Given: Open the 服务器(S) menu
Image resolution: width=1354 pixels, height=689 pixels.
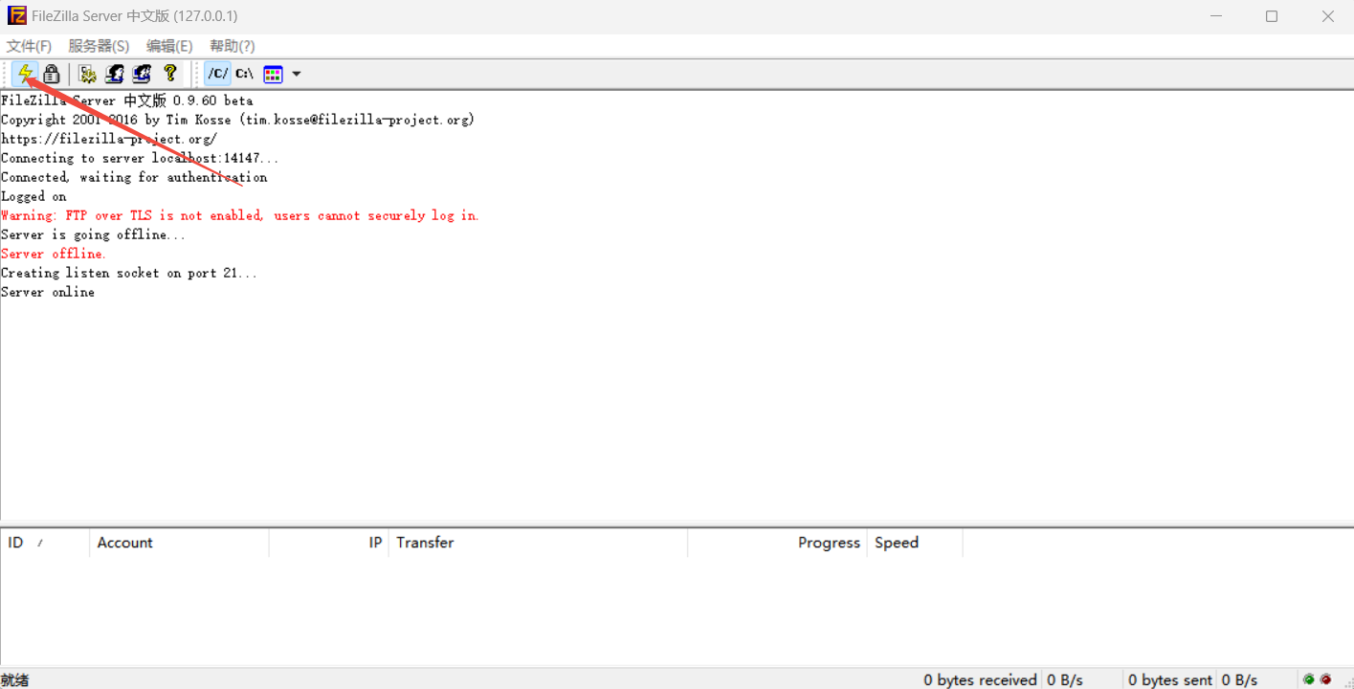Looking at the screenshot, I should pyautogui.click(x=99, y=46).
